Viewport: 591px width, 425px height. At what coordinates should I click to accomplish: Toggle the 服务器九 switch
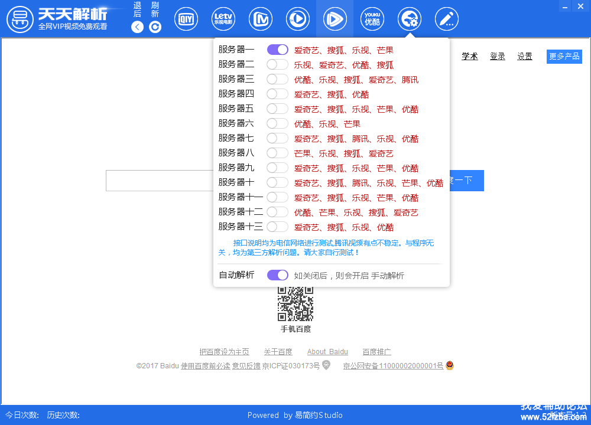pos(277,168)
